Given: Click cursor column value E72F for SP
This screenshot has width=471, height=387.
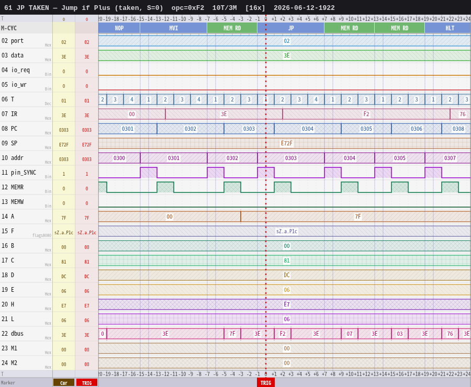Looking at the screenshot, I should coord(64,145).
